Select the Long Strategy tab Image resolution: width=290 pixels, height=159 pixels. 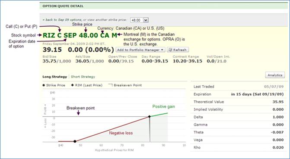click(x=54, y=77)
